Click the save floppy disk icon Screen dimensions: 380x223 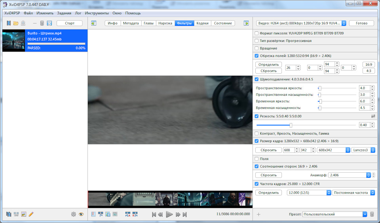[49, 23]
